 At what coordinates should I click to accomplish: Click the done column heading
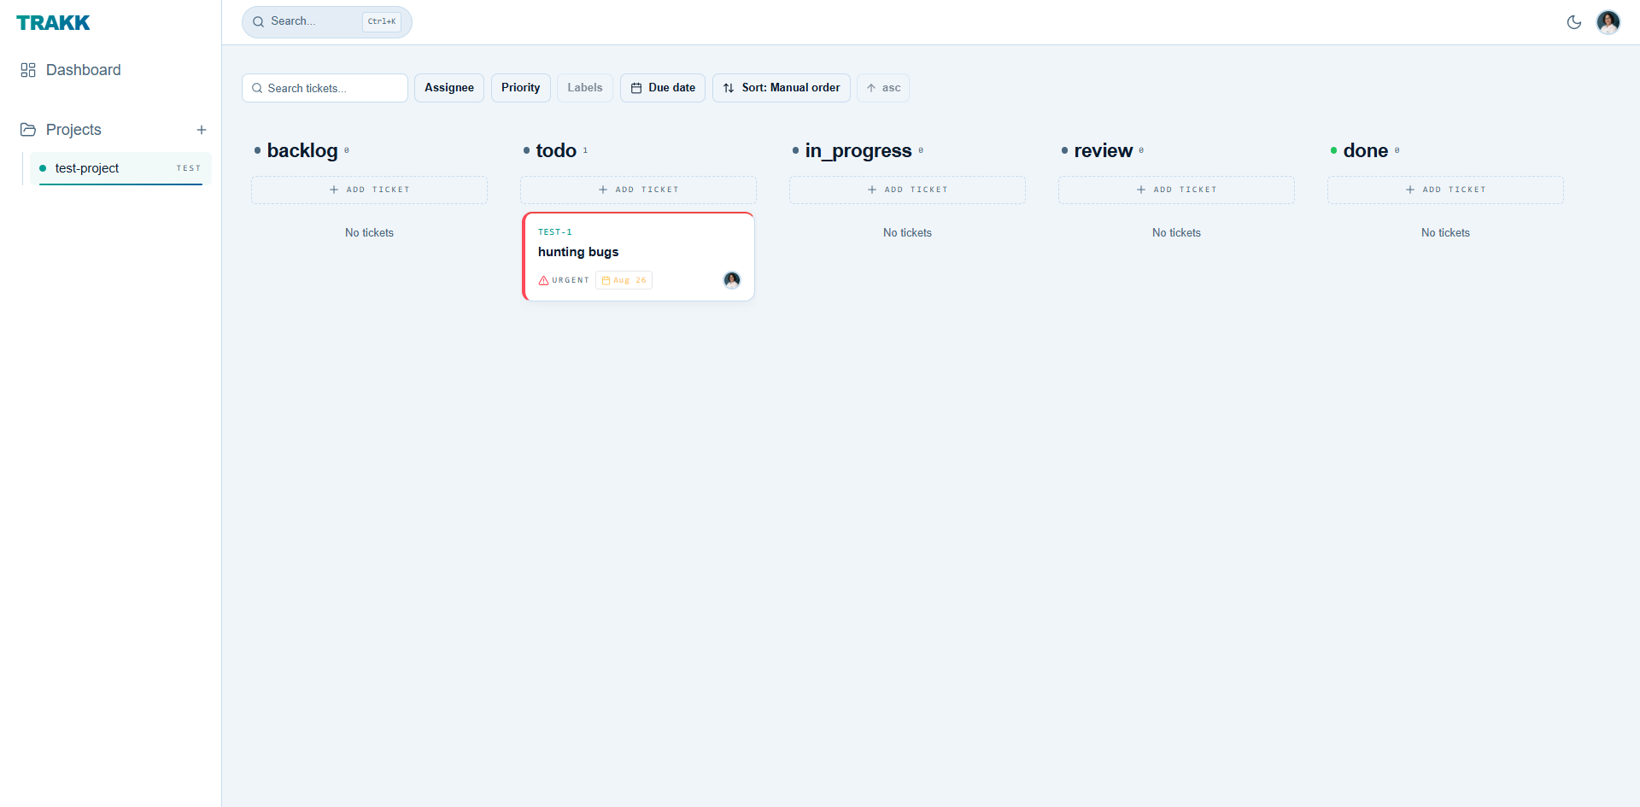1366,150
